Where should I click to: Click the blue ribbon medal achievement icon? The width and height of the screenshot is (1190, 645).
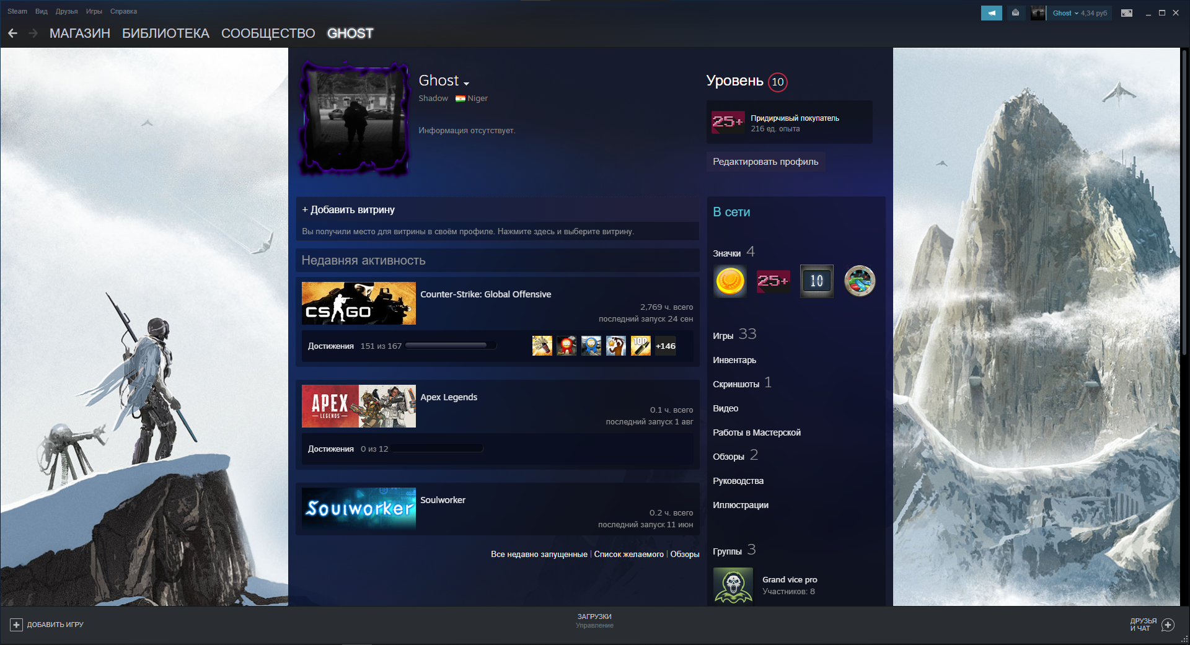(591, 346)
